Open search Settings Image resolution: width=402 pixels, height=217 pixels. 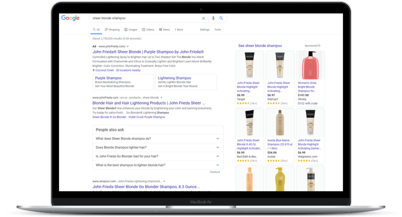point(205,29)
